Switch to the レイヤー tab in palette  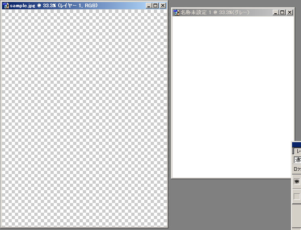(x=298, y=151)
